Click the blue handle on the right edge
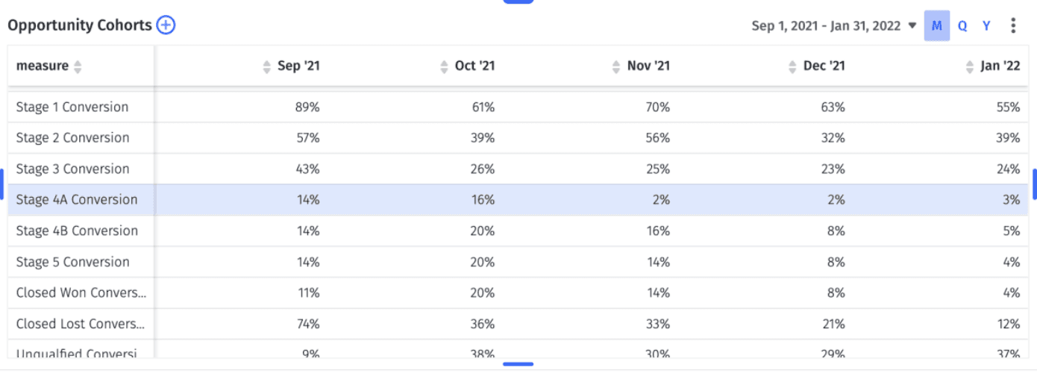The height and width of the screenshot is (373, 1037). 1034,184
